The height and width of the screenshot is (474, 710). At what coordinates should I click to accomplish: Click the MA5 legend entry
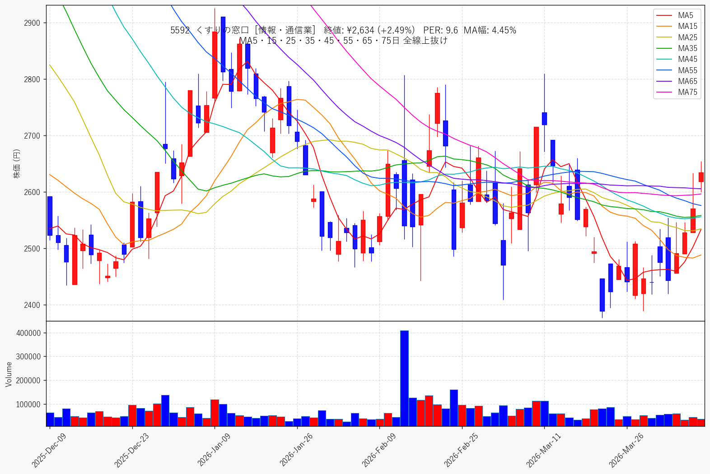pos(676,15)
